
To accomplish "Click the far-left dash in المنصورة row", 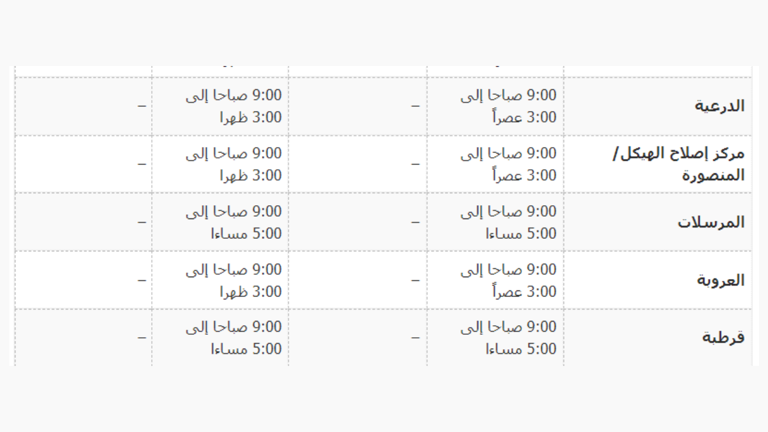I will click(142, 164).
